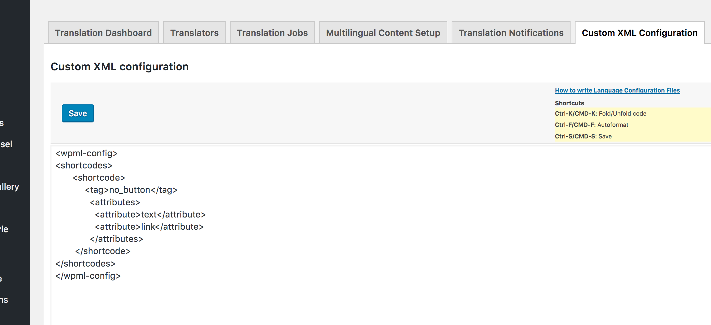The image size is (711, 325).
Task: Click the <attribute>link</attribute> line
Action: (x=149, y=227)
